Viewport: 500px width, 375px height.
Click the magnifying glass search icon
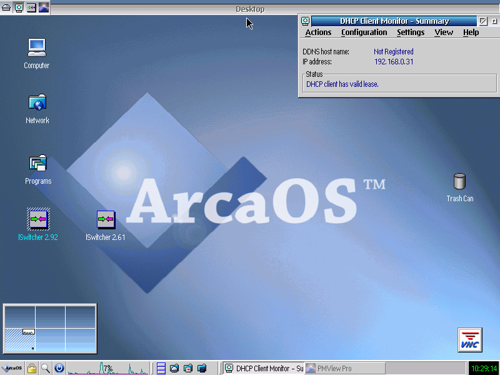coord(45,369)
